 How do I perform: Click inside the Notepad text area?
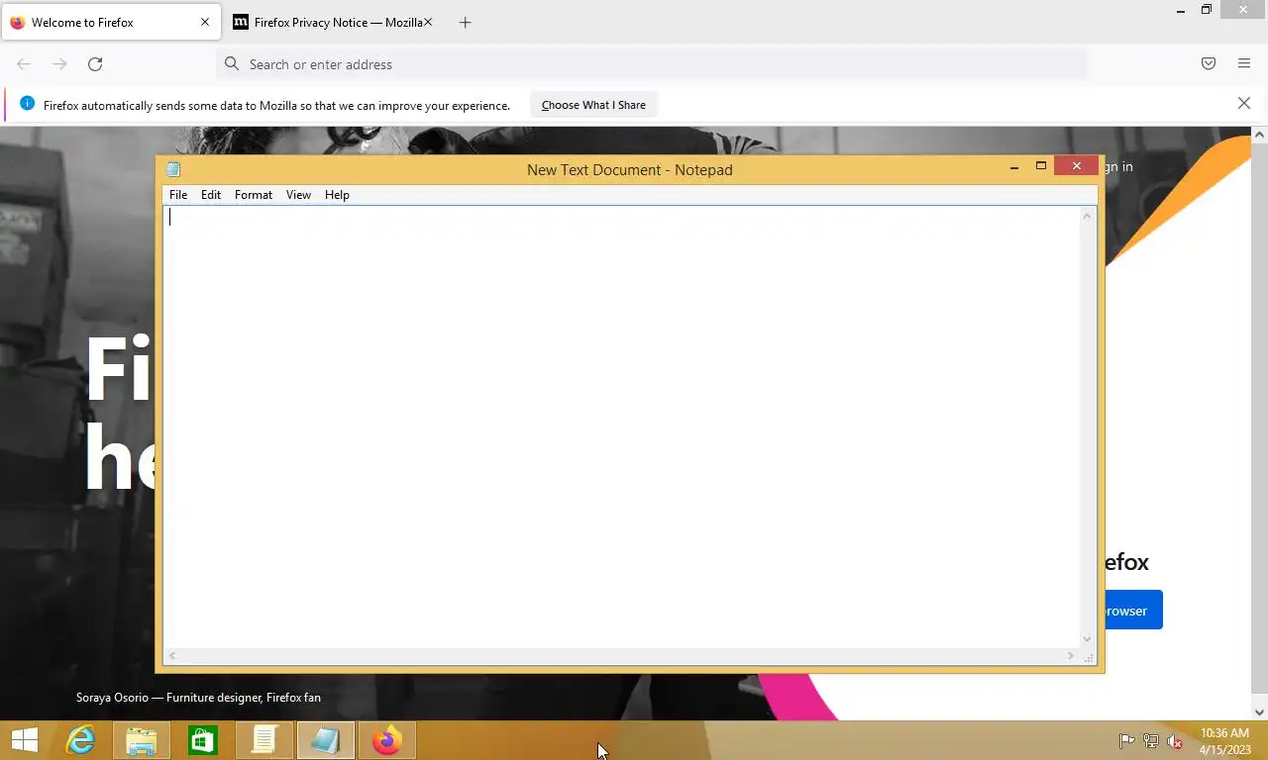(x=621, y=426)
